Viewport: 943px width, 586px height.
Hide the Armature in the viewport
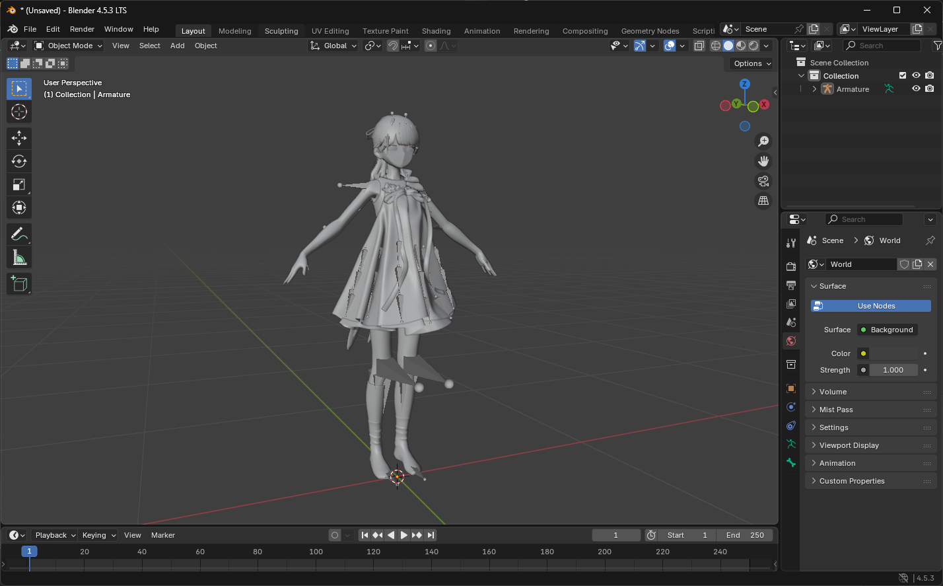(x=916, y=89)
